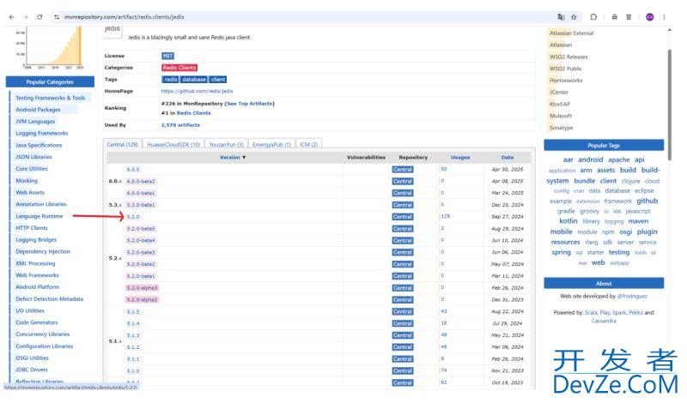Switch to the Central (129) tab

[122, 144]
